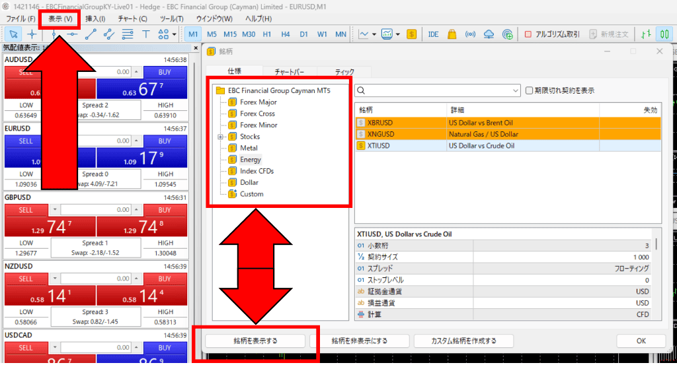Toggle アルゴリズム取引 algo trading

coord(552,34)
